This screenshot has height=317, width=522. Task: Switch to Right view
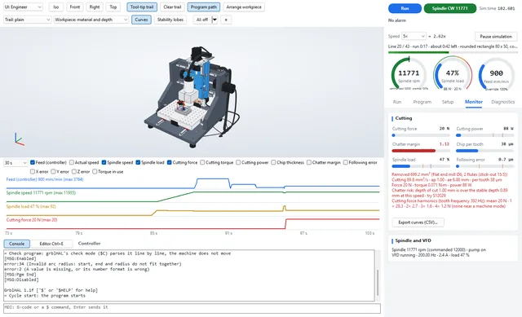[x=95, y=7]
